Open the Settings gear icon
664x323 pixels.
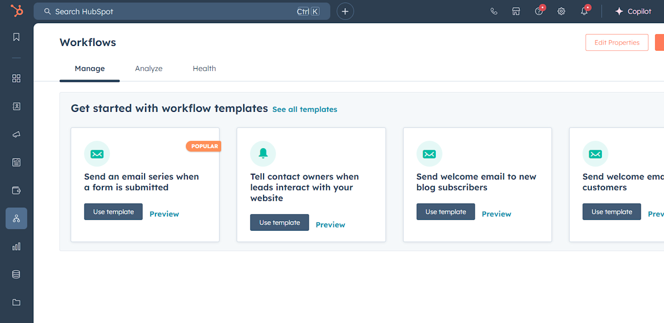tap(562, 11)
